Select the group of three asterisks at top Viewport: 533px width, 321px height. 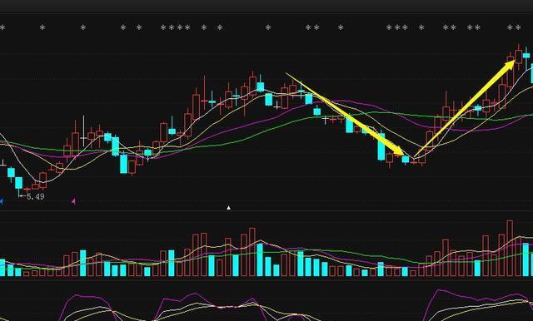click(x=397, y=27)
